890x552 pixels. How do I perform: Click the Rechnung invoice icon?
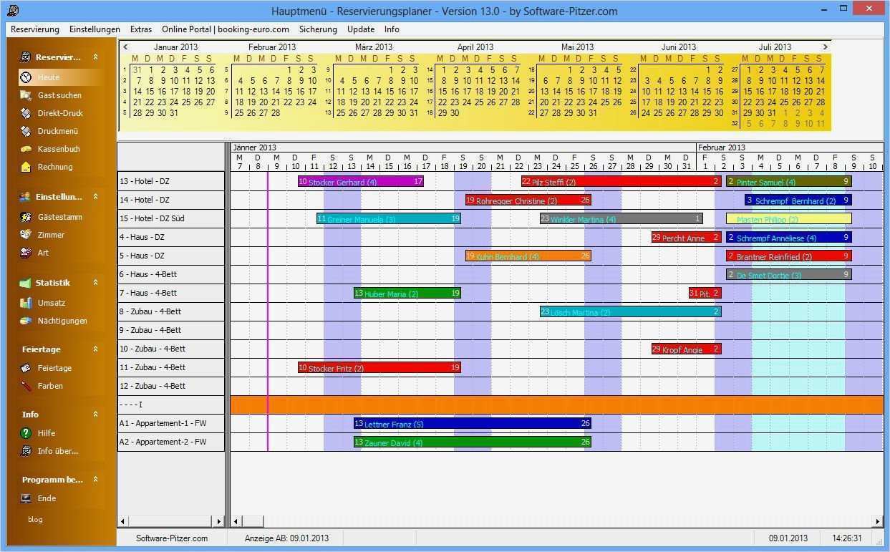click(x=26, y=167)
